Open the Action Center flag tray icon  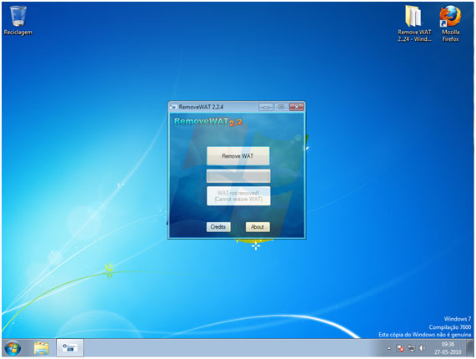click(400, 348)
